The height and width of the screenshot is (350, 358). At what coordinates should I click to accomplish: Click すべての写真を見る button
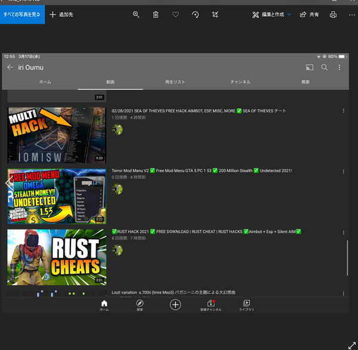click(x=22, y=14)
